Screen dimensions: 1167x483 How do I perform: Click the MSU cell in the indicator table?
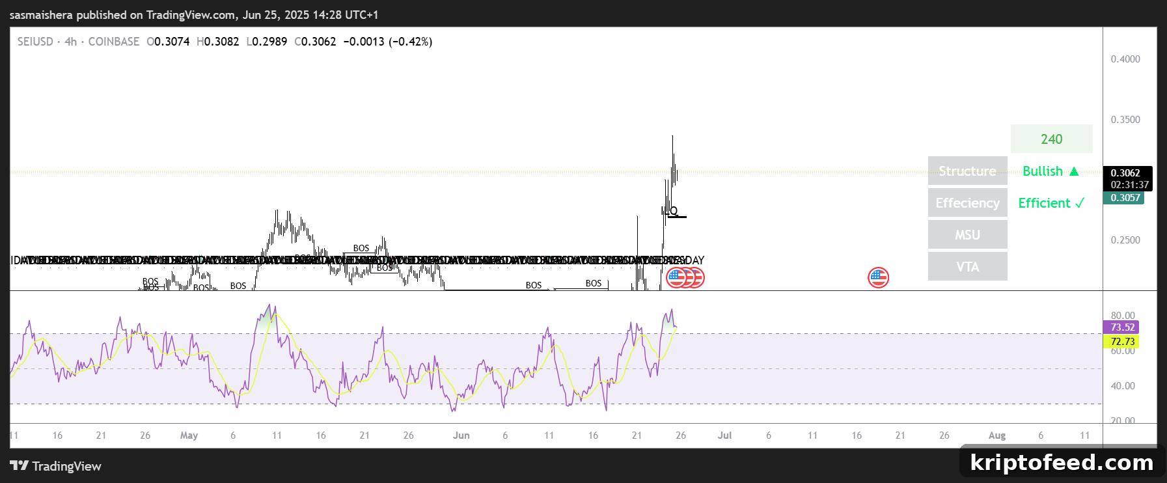[967, 235]
